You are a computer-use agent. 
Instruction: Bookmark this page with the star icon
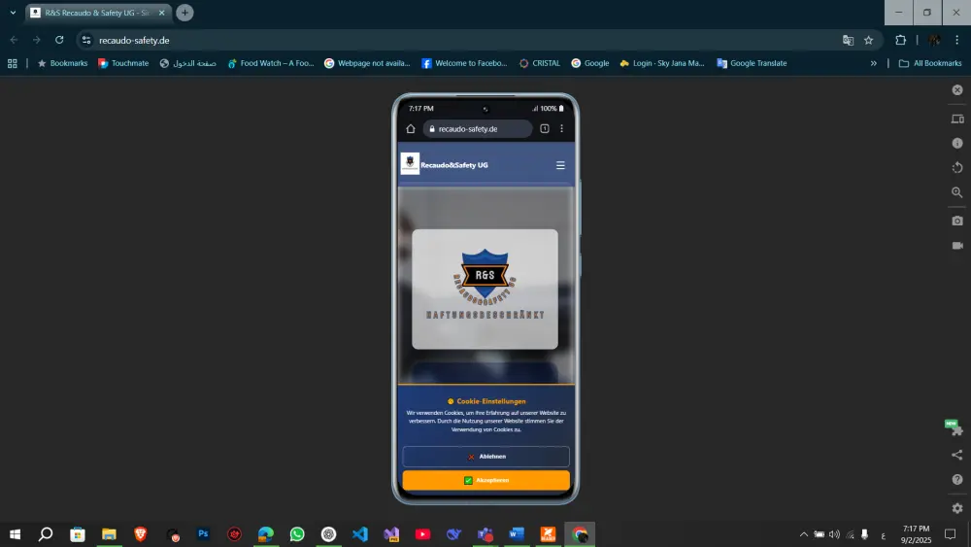coord(869,40)
